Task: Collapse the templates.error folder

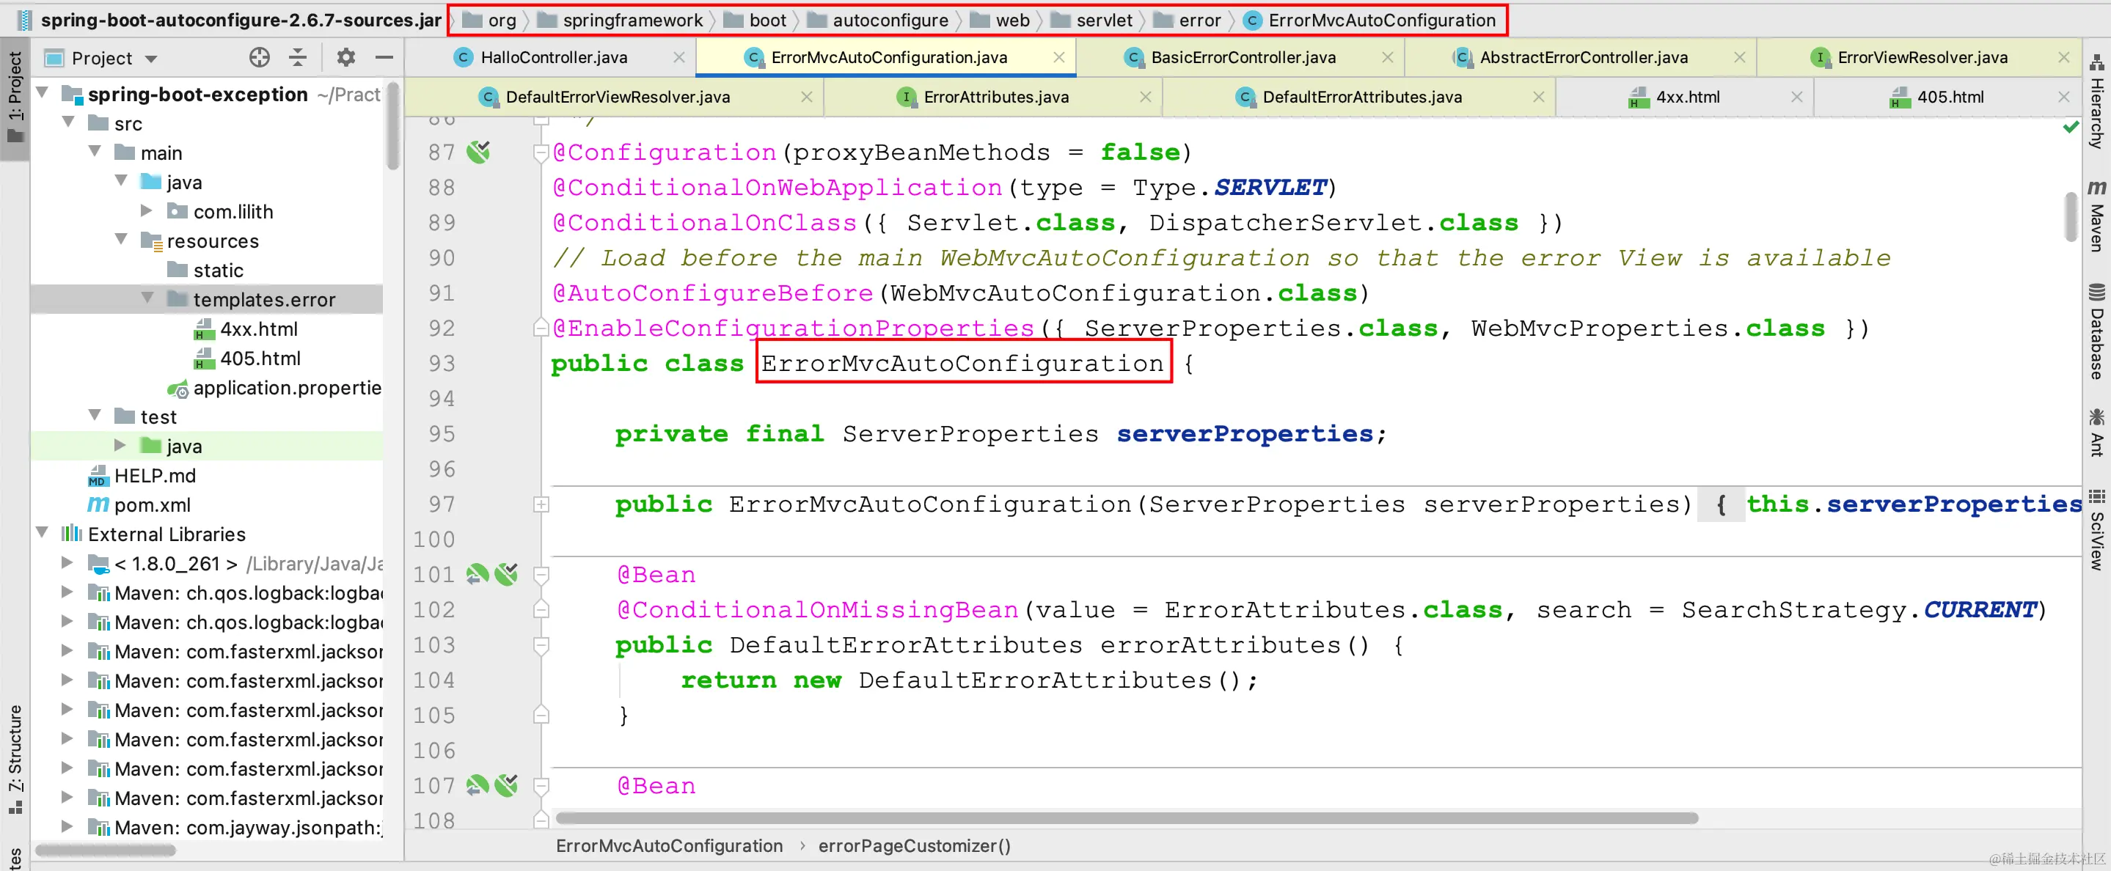Action: [x=147, y=299]
